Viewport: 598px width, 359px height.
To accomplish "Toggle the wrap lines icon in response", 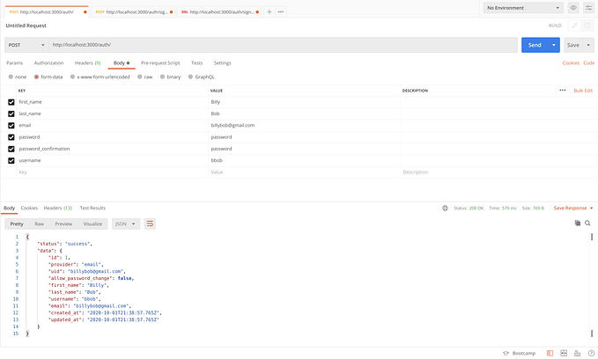I will click(150, 223).
